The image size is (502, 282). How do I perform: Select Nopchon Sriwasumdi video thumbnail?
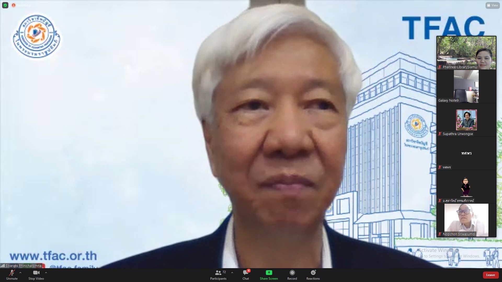pos(466,220)
